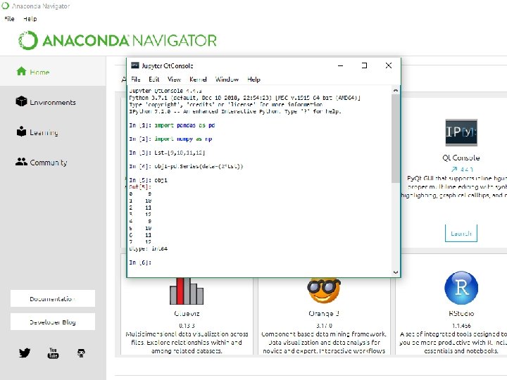
Task: Click the Community people icon
Action: coord(21,162)
